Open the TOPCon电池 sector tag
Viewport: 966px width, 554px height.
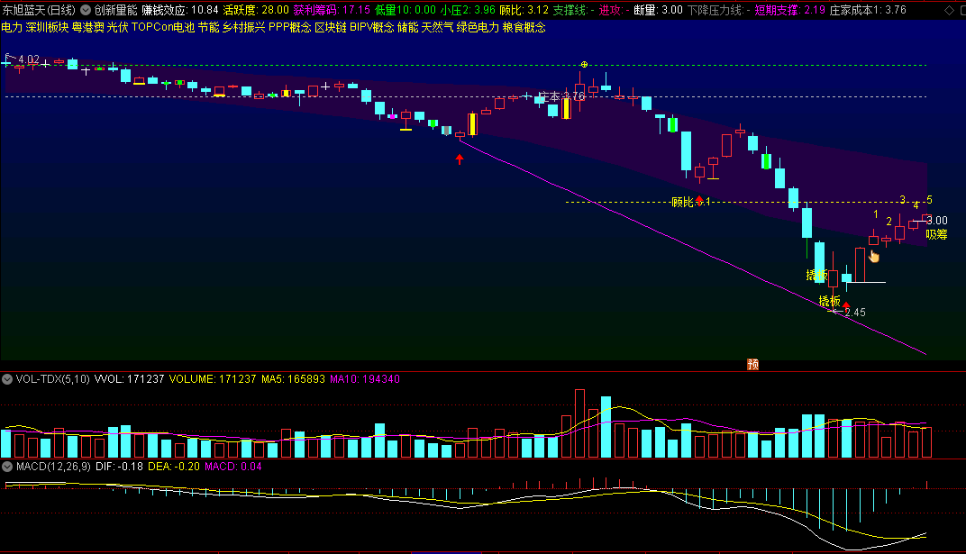162,27
